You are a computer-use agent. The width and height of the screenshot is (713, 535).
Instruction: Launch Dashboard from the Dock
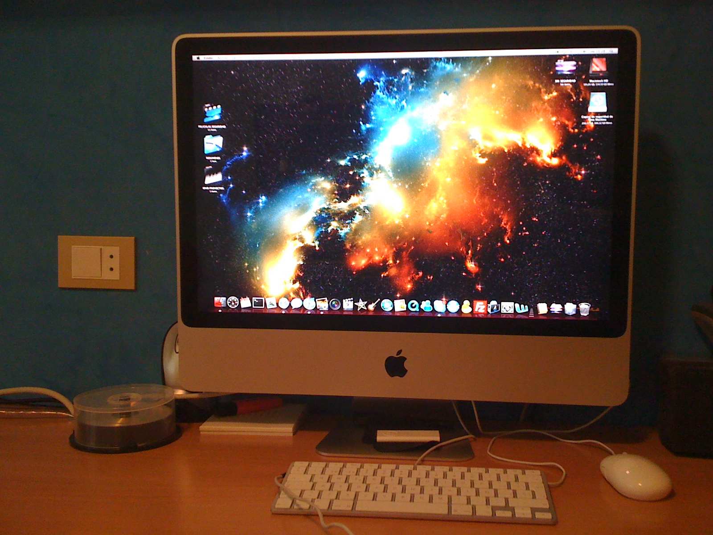click(233, 303)
